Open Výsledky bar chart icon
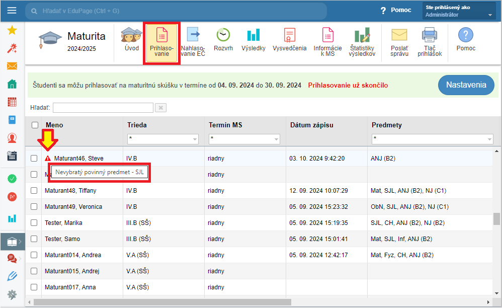The height and width of the screenshot is (308, 502). click(253, 35)
